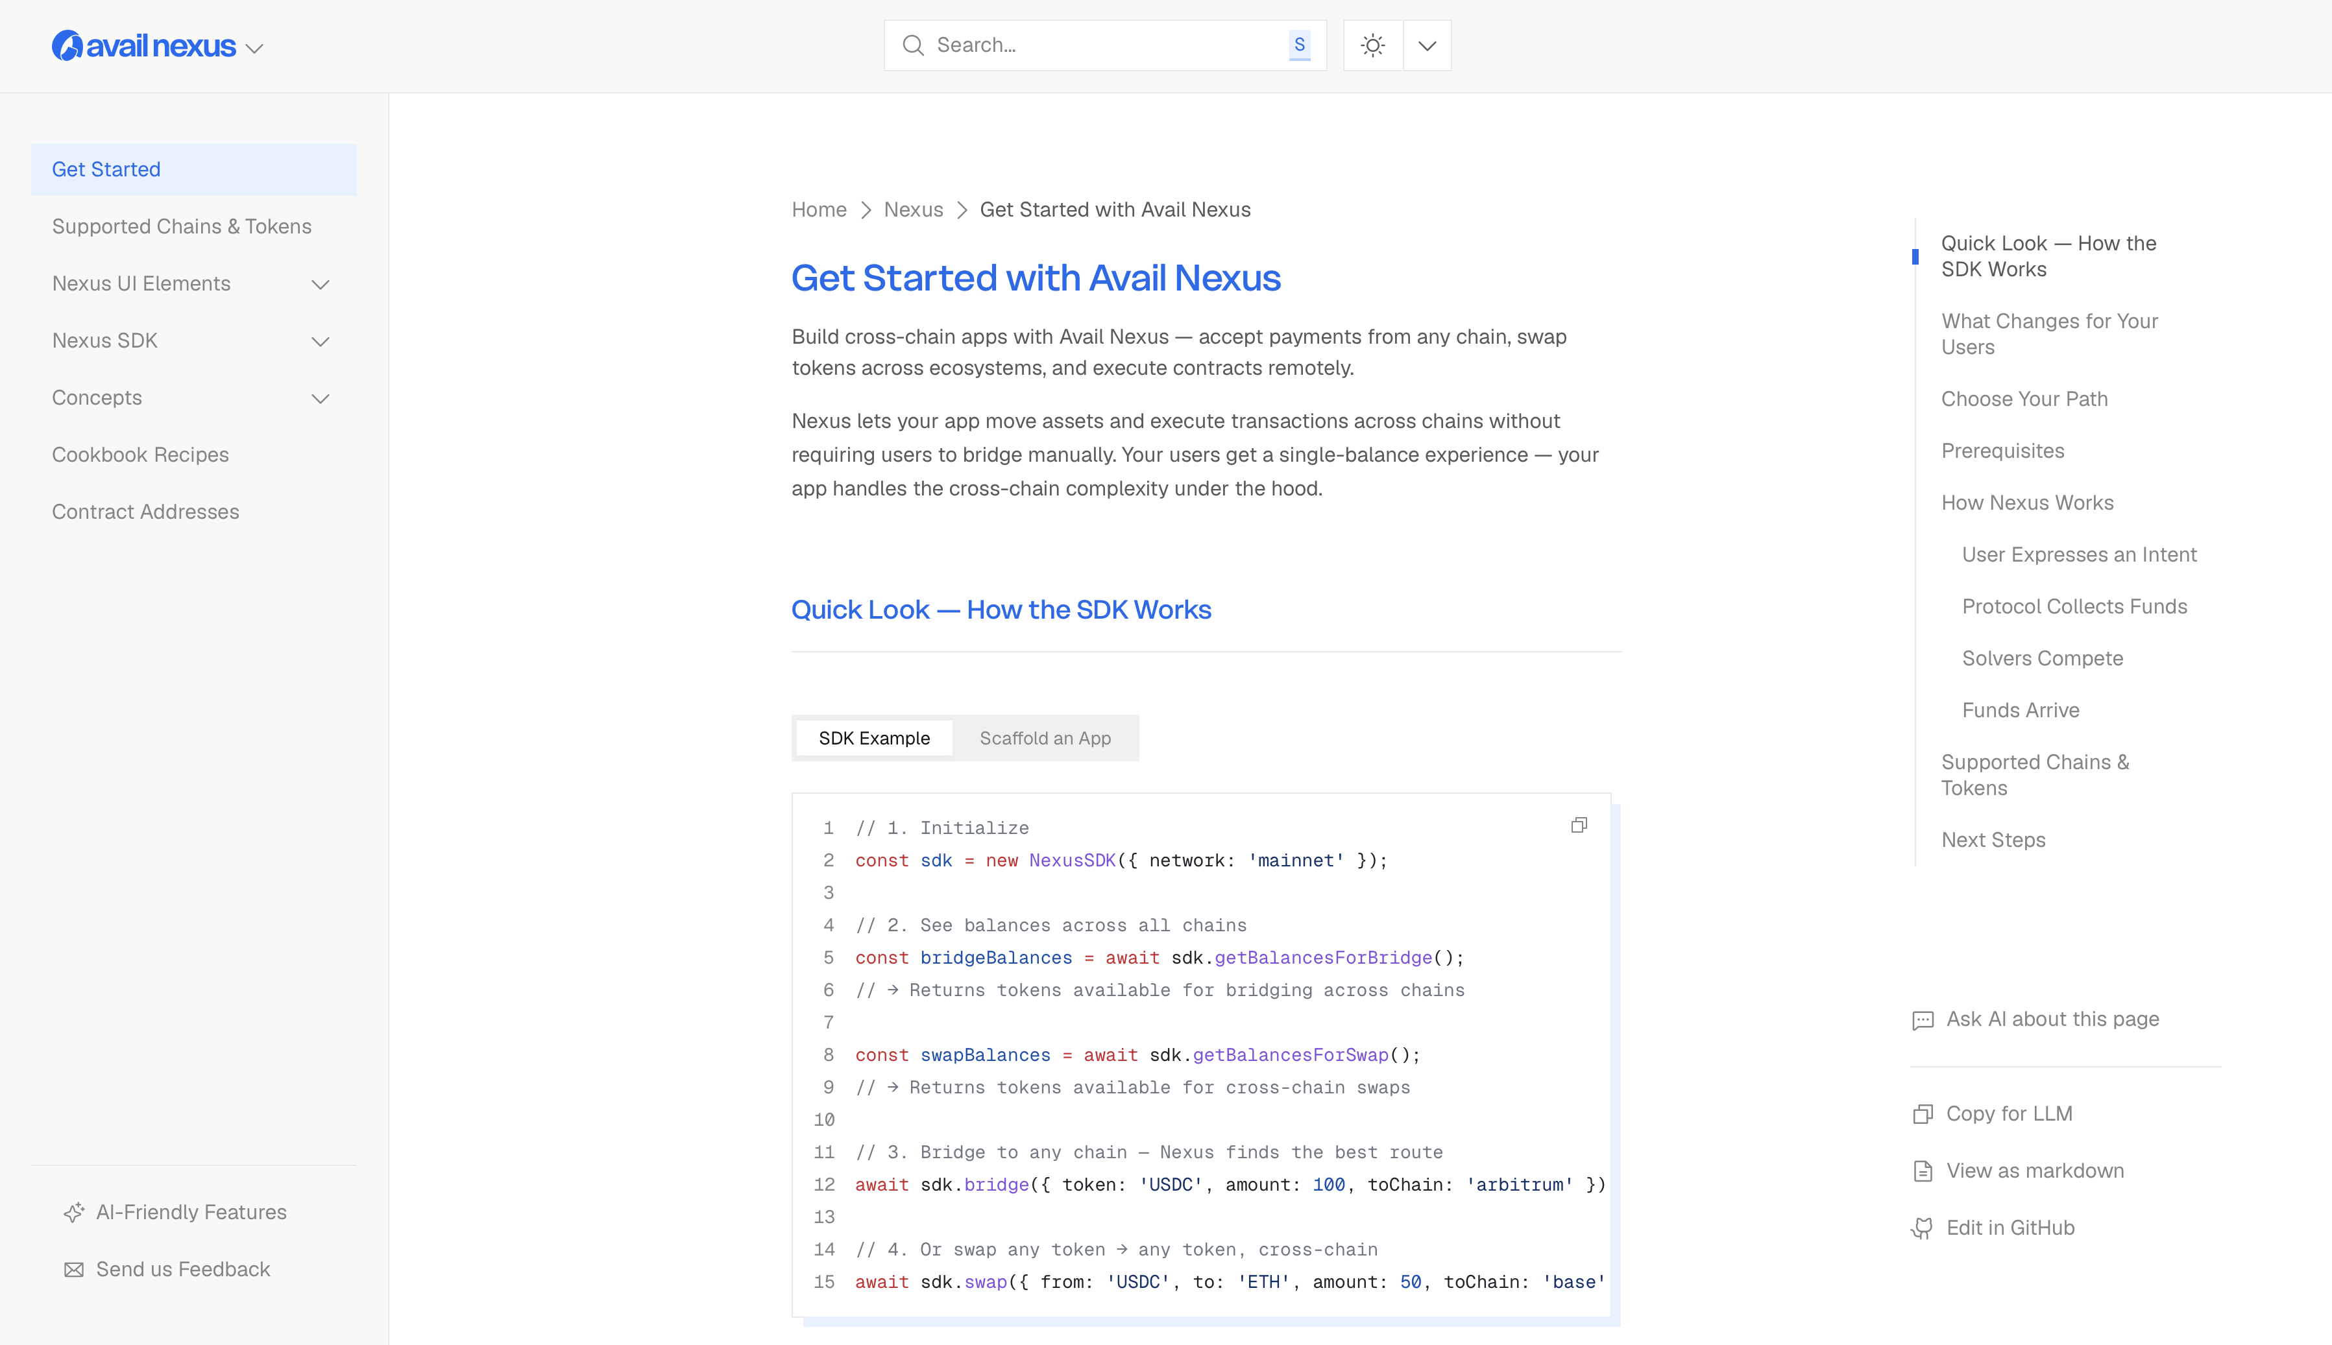Click the '// 1. Initialize' comment line
Screen dimensions: 2332x1345
pyautogui.click(x=942, y=827)
